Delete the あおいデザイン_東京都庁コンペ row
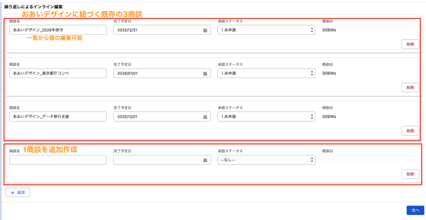426x220 pixels. [410, 88]
